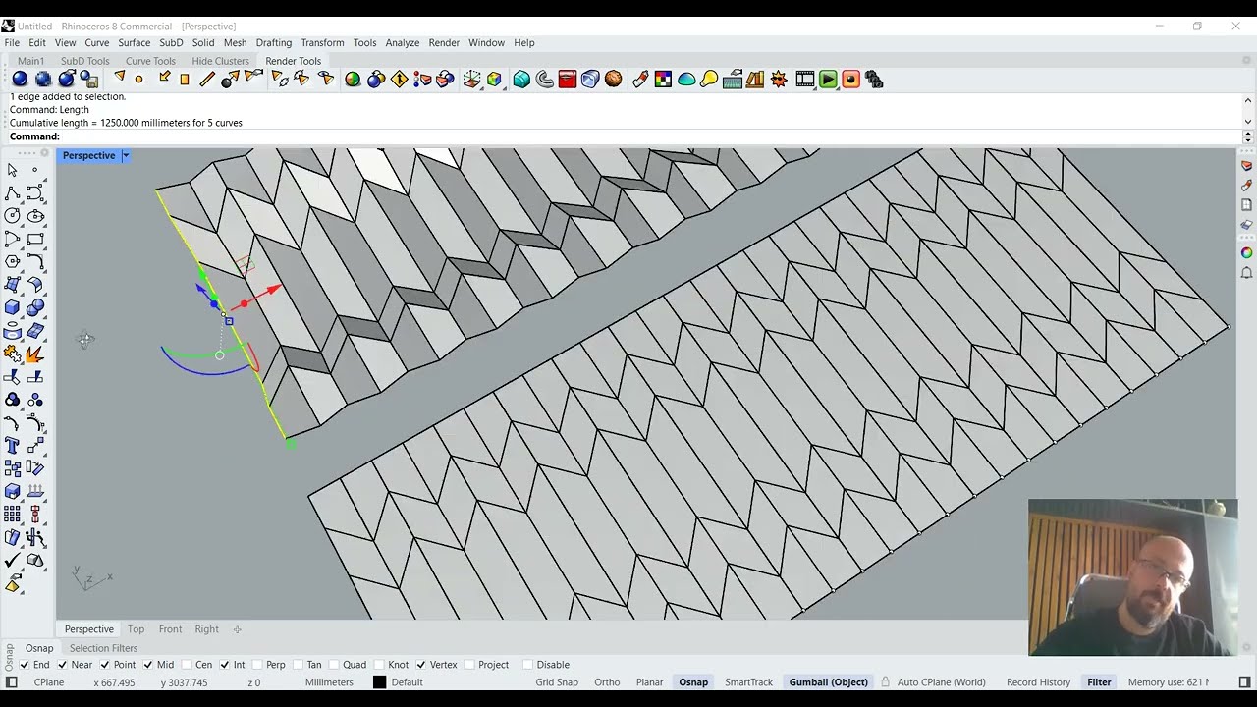
Task: Click the yellow light bulb icon
Action: click(709, 80)
